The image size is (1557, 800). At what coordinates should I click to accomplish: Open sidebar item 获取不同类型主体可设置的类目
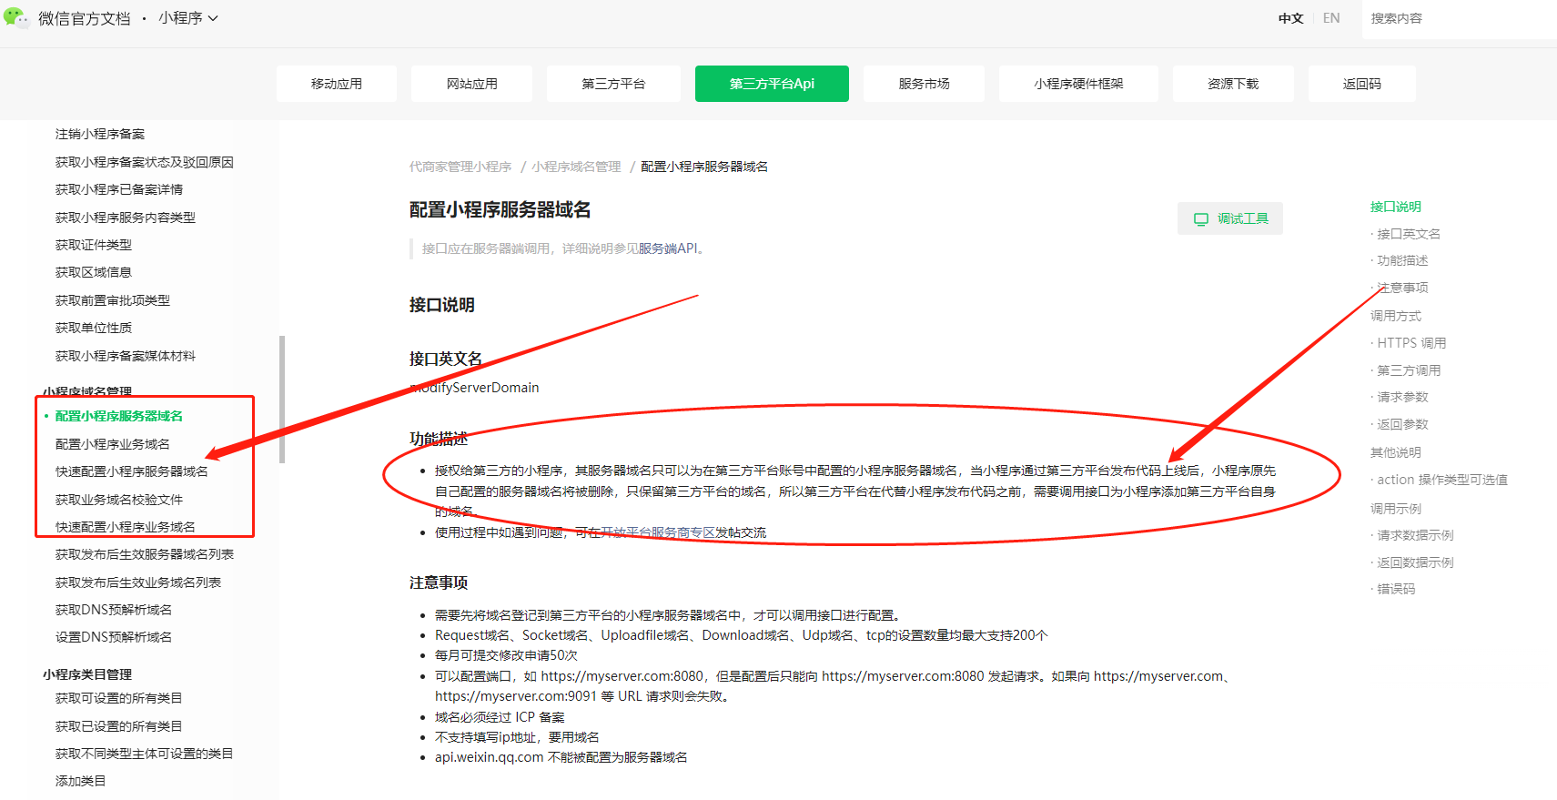(x=145, y=754)
